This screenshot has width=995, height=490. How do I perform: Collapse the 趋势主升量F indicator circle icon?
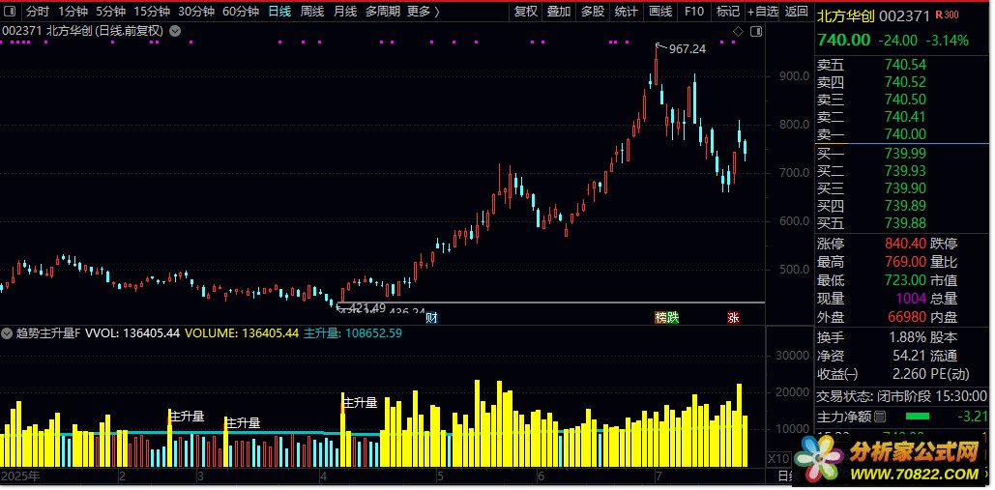coord(7,332)
